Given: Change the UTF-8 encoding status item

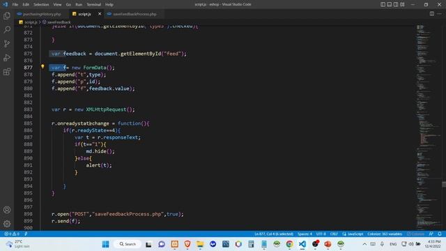Looking at the screenshot, I should (x=321, y=234).
